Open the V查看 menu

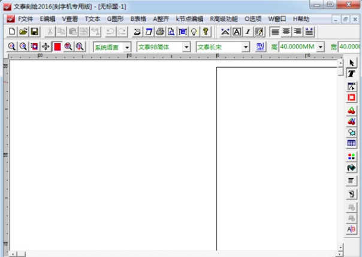click(x=70, y=19)
